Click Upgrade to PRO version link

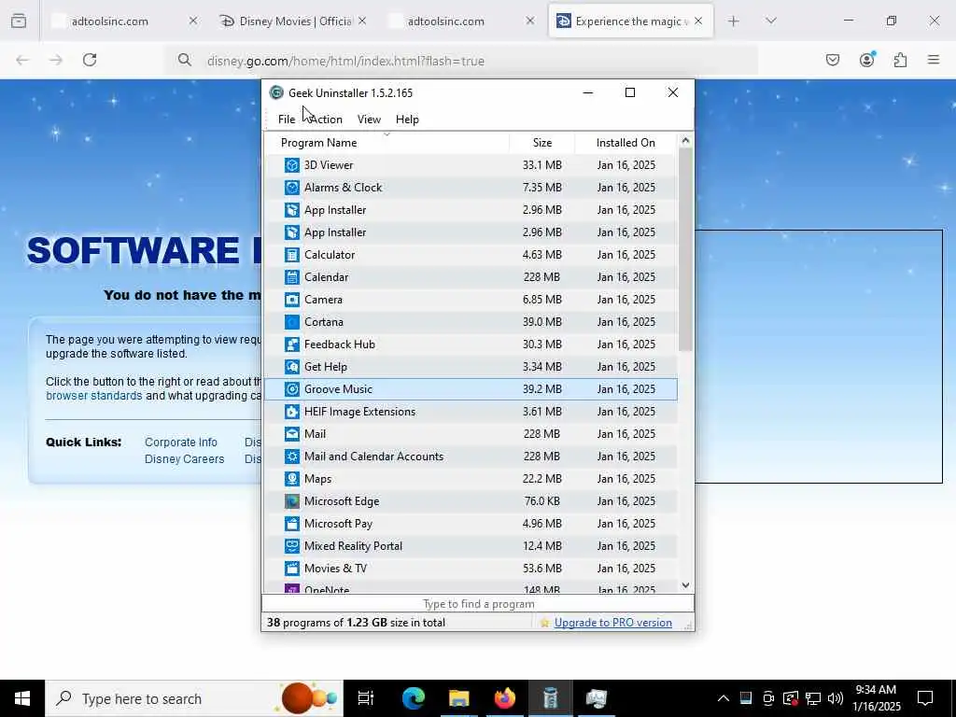(612, 623)
